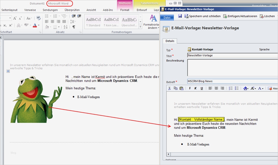This screenshot has width=278, height=165.
Task: Apply Superscript formatting in Word ribbon
Action: [11, 25]
